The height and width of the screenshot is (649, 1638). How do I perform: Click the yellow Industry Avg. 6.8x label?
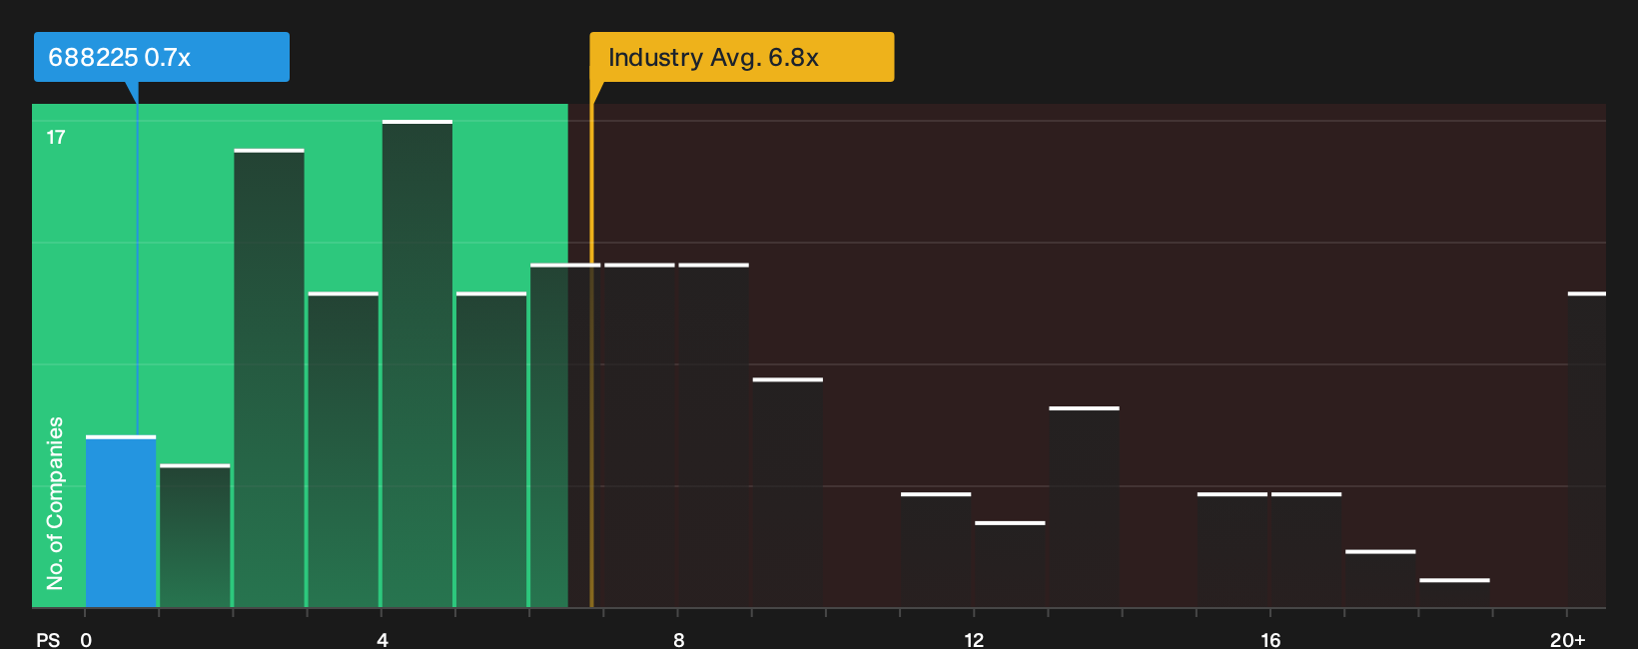coord(741,57)
